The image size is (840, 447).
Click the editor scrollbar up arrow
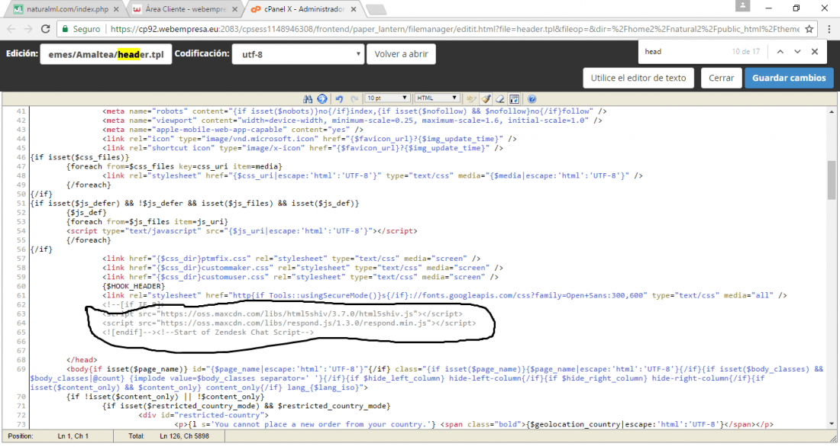pyautogui.click(x=832, y=112)
